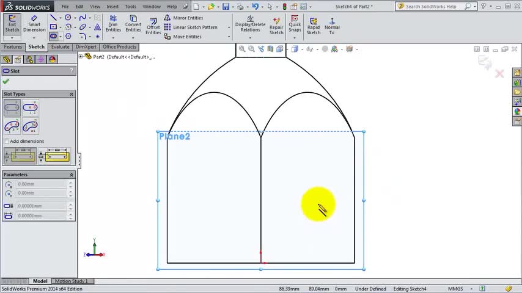Open the Repair Sketch tool
Image resolution: width=522 pixels, height=293 pixels.
tap(276, 24)
